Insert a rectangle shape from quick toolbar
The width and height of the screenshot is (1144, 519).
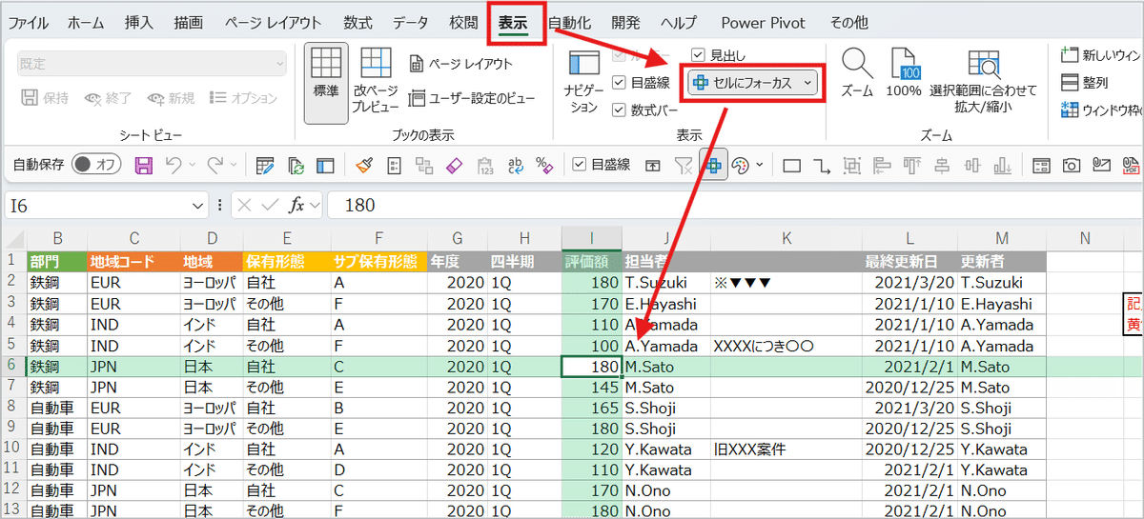tap(791, 165)
